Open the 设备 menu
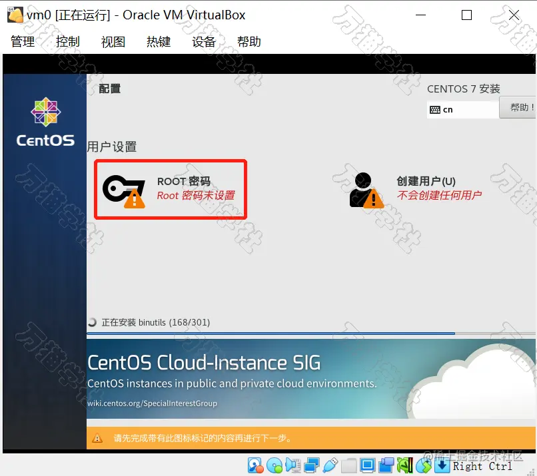The image size is (537, 476). pyautogui.click(x=204, y=41)
